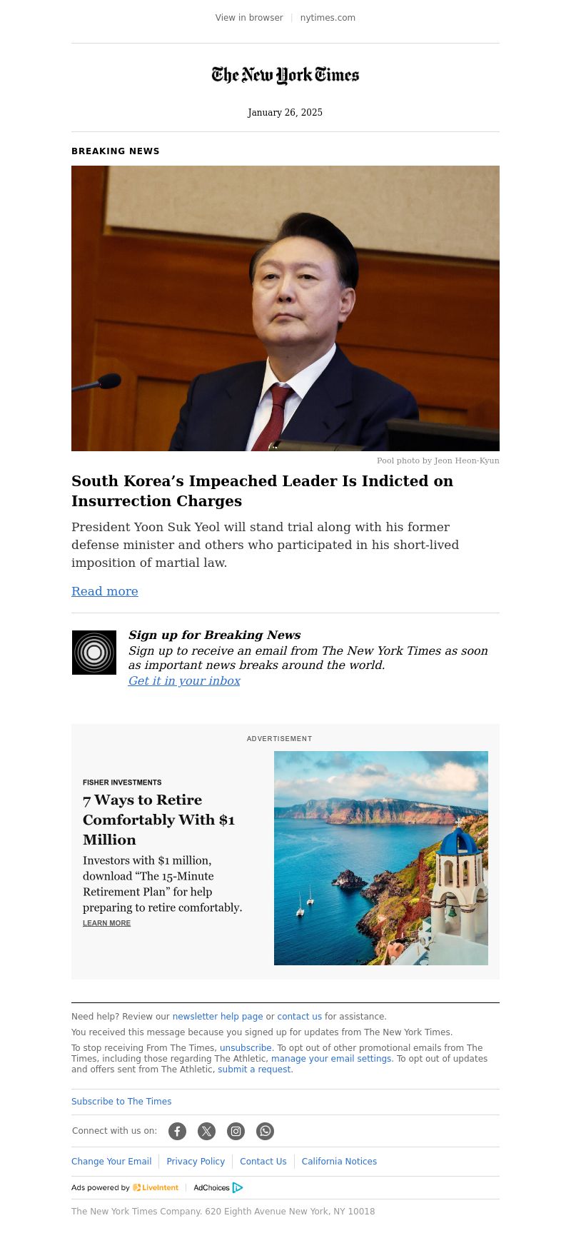The height and width of the screenshot is (1253, 571).
Task: Open the Instagram social icon
Action: [x=236, y=1131]
